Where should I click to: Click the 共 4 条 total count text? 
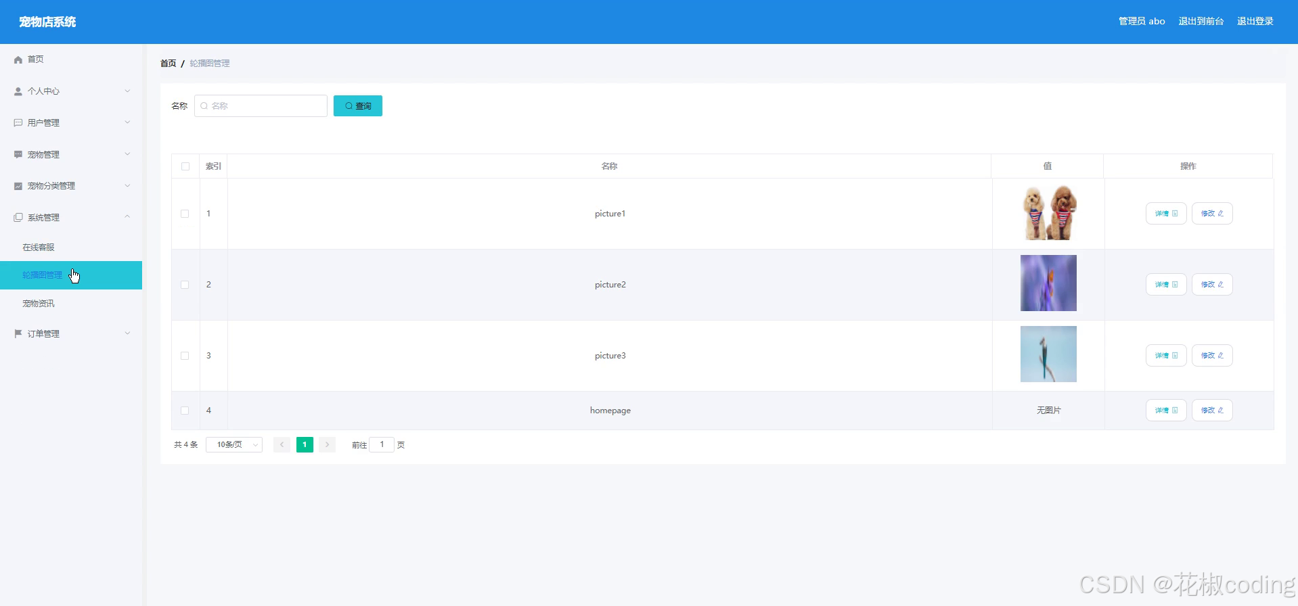pos(185,445)
